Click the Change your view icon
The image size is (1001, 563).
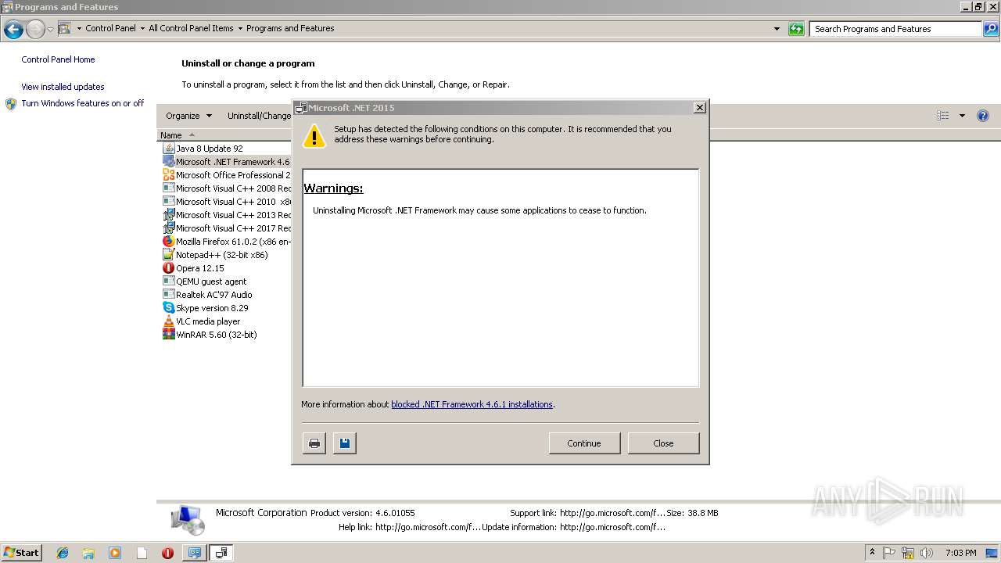[x=943, y=116]
